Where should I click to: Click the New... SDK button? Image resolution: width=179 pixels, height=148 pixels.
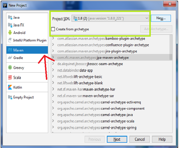161,18
